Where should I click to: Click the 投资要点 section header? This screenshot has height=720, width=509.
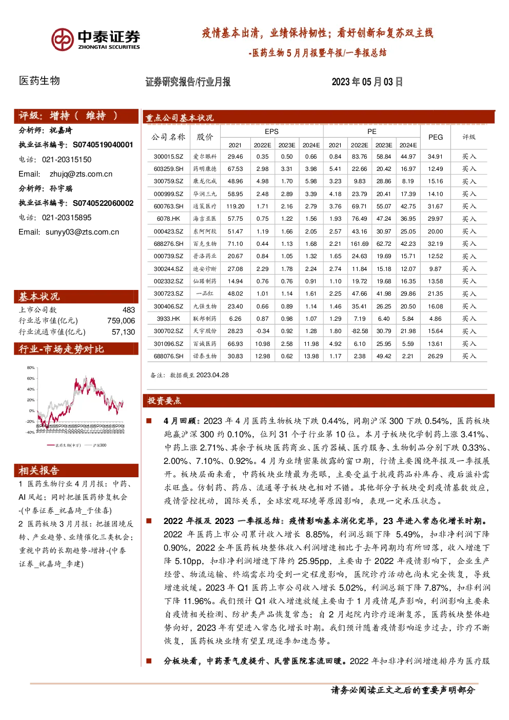click(x=319, y=401)
